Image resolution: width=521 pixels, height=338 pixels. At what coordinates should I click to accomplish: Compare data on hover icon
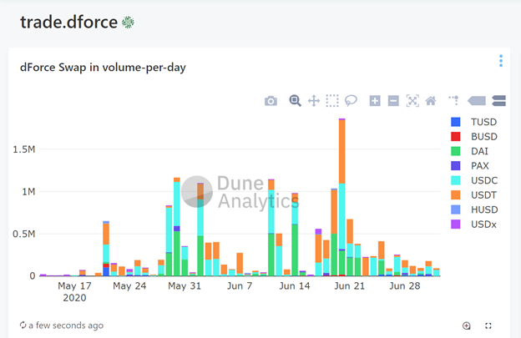(498, 101)
